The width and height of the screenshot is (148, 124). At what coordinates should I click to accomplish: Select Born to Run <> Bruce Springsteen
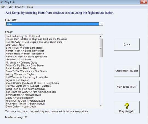[x=52, y=48]
